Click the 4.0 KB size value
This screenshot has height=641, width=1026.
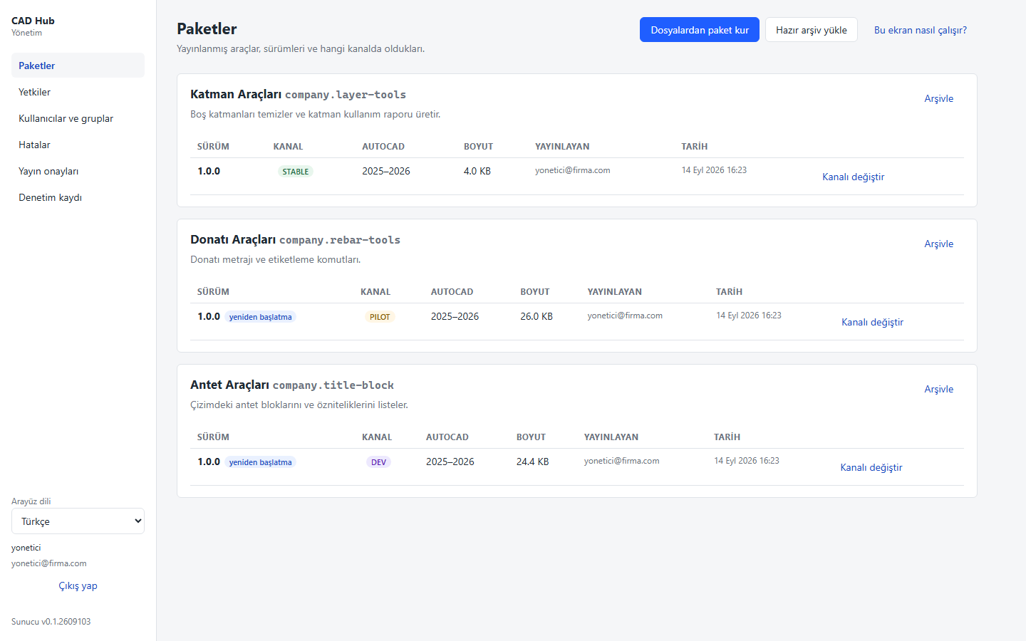point(477,171)
